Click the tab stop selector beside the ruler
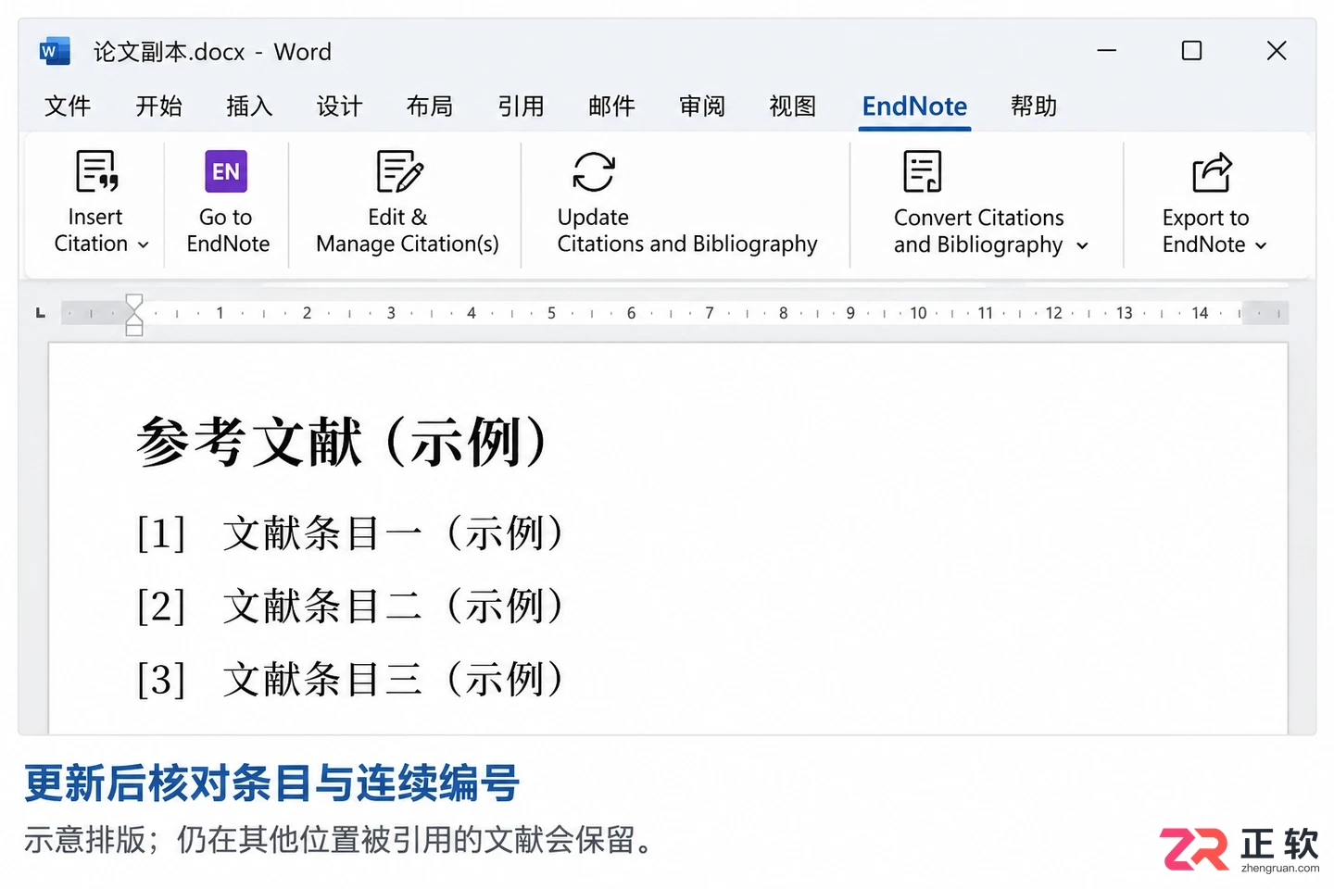 tap(40, 313)
